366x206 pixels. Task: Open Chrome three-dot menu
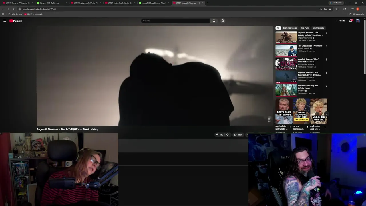(363, 9)
